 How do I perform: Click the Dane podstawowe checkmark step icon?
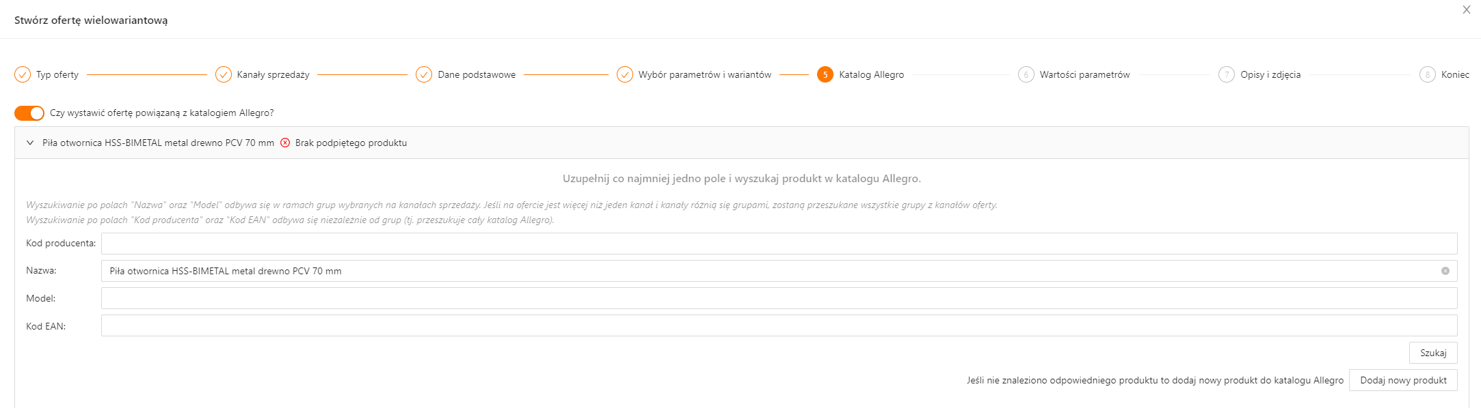(424, 74)
